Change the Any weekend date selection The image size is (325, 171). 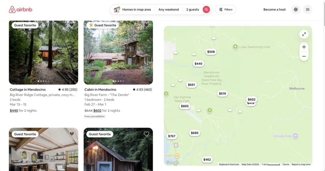tap(168, 9)
